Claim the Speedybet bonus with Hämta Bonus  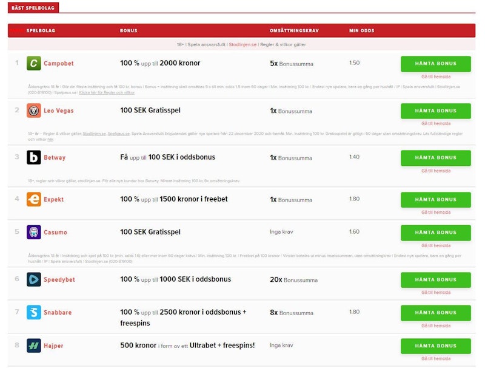[435, 280]
